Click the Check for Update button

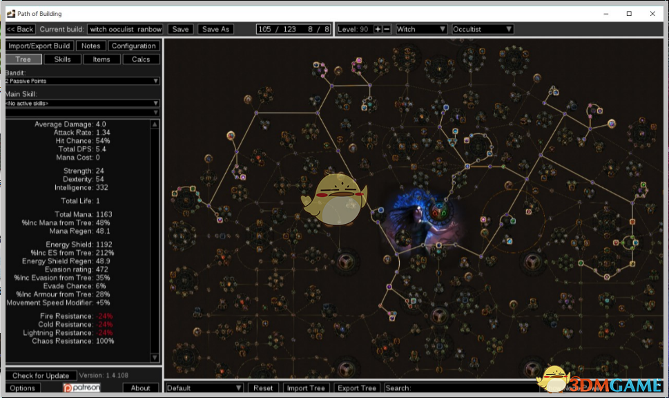pyautogui.click(x=41, y=376)
